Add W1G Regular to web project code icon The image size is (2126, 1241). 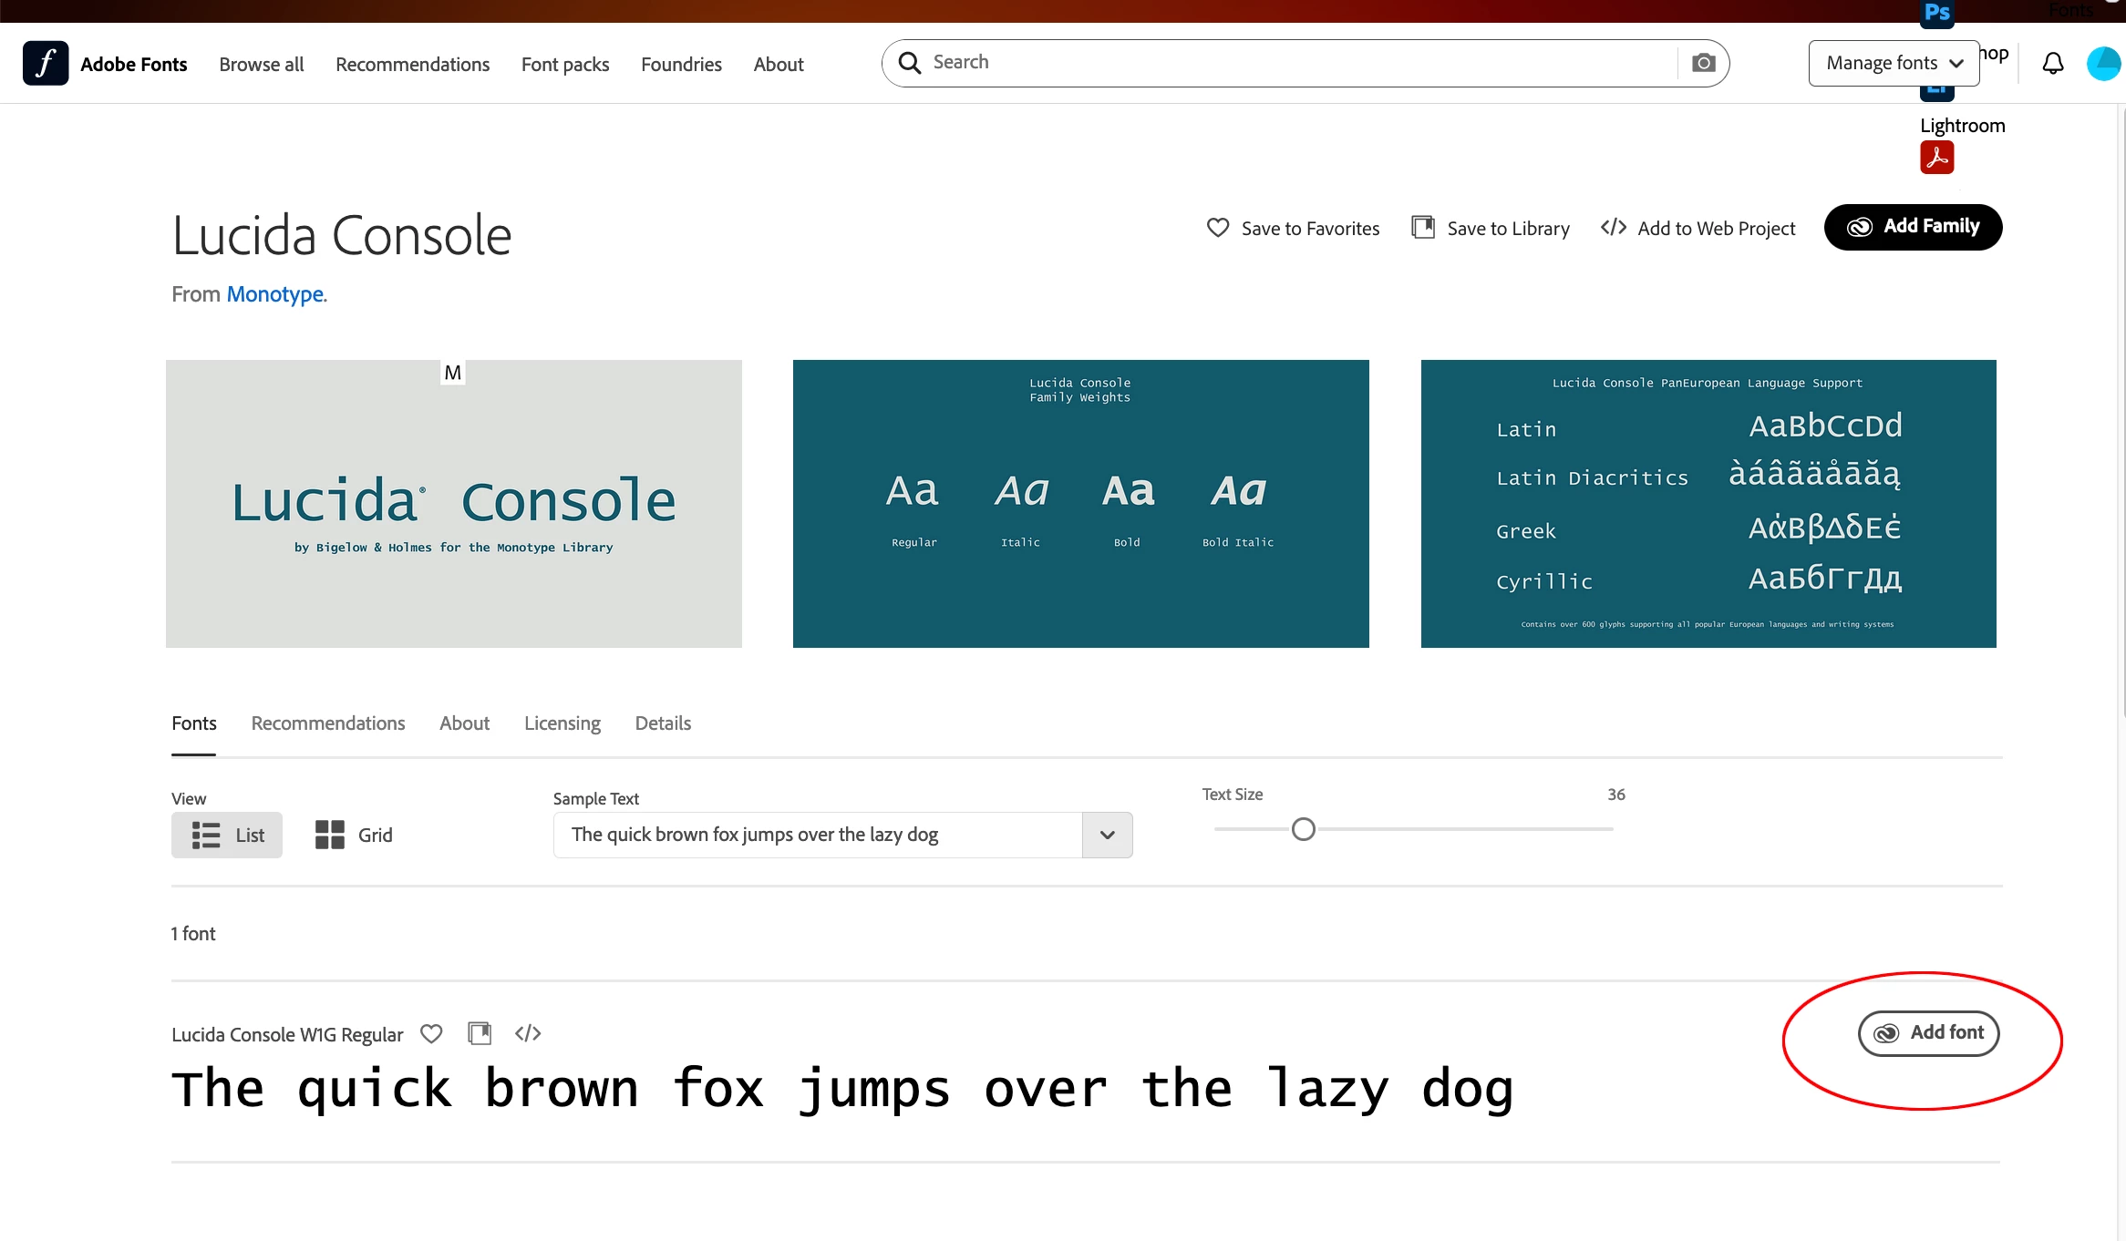coord(528,1033)
